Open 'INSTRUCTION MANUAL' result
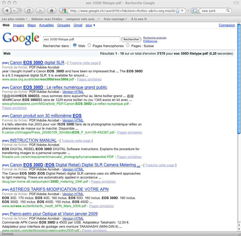This screenshot has height=236, width=241. (33, 140)
